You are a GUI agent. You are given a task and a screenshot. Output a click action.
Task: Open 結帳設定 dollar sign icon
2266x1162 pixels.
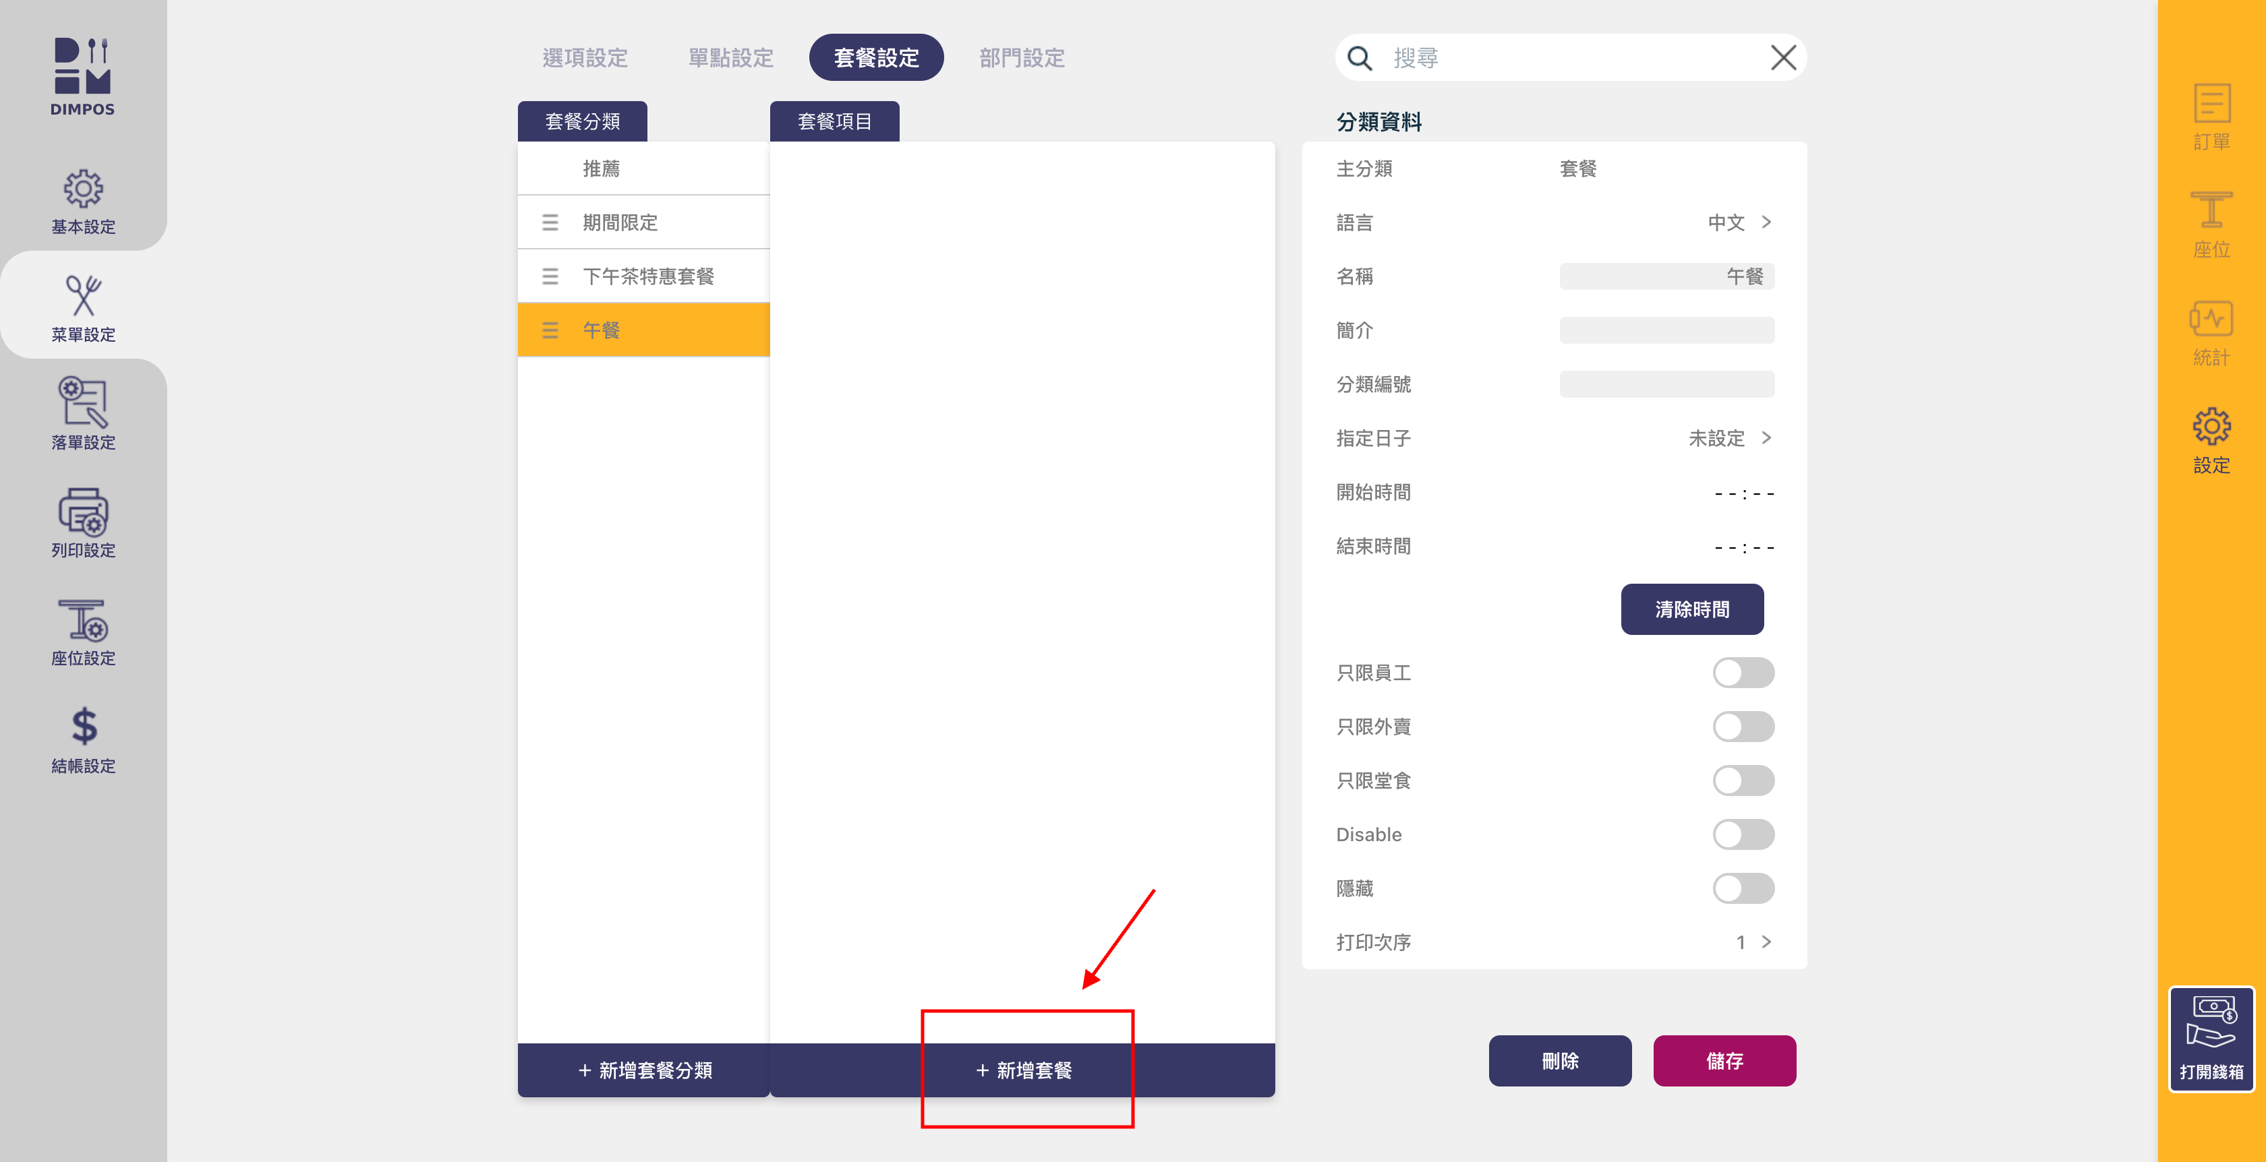(83, 727)
